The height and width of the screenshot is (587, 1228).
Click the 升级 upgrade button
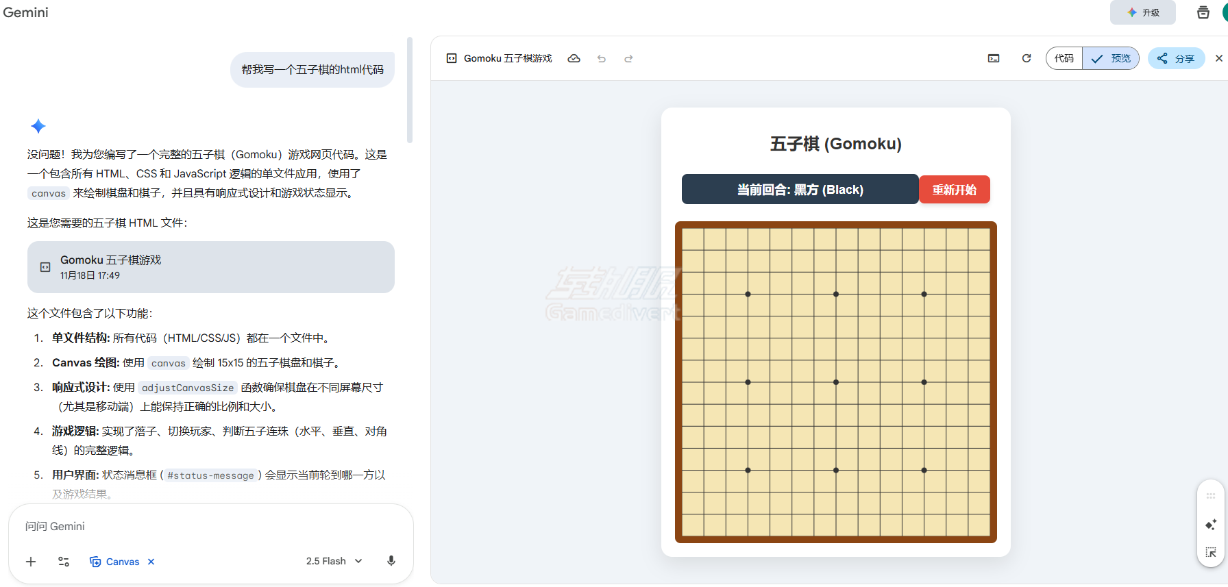[1142, 12]
